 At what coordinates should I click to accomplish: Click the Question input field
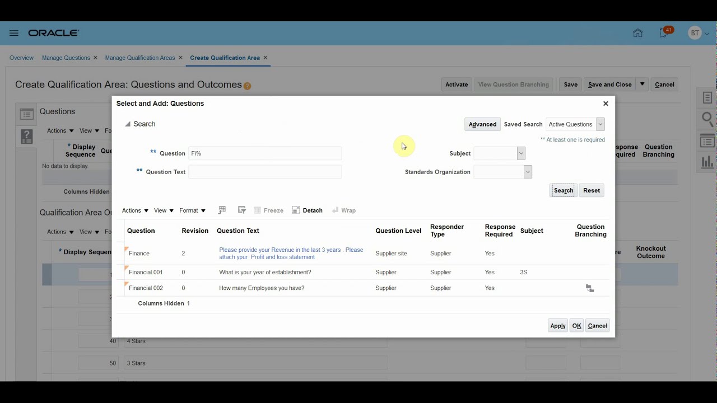265,153
